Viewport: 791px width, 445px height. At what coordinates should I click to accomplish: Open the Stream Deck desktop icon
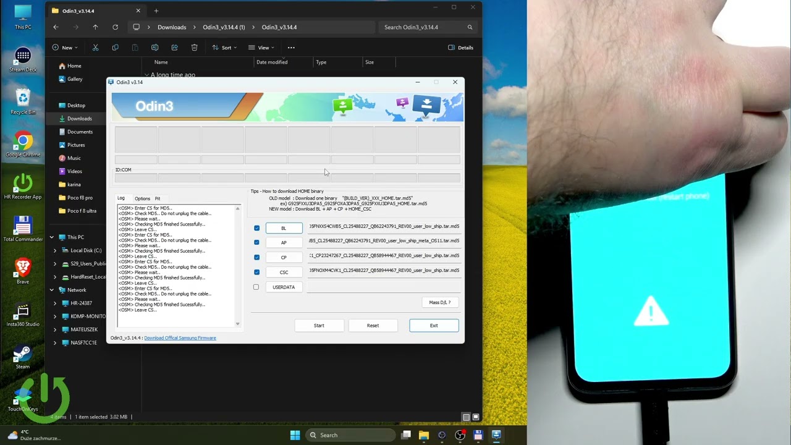tap(23, 59)
